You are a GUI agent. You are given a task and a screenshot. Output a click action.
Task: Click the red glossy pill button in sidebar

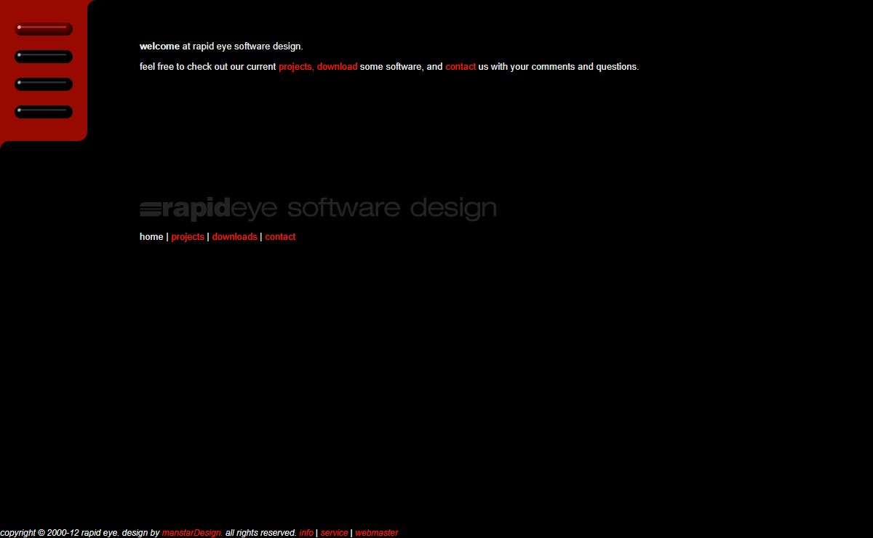pos(44,29)
